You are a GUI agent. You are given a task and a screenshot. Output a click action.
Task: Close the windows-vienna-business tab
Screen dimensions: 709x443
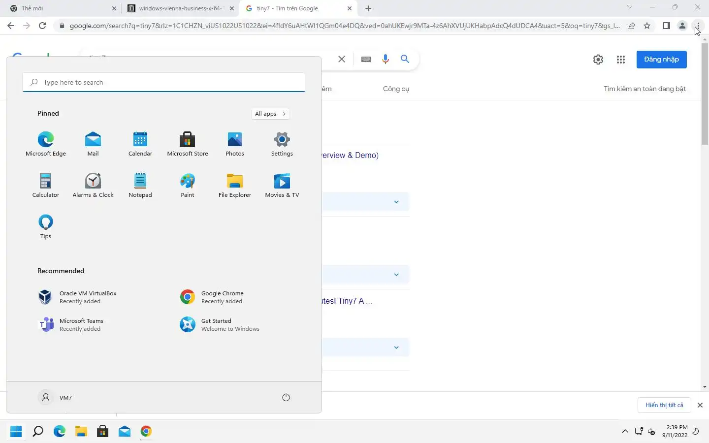[x=232, y=8]
